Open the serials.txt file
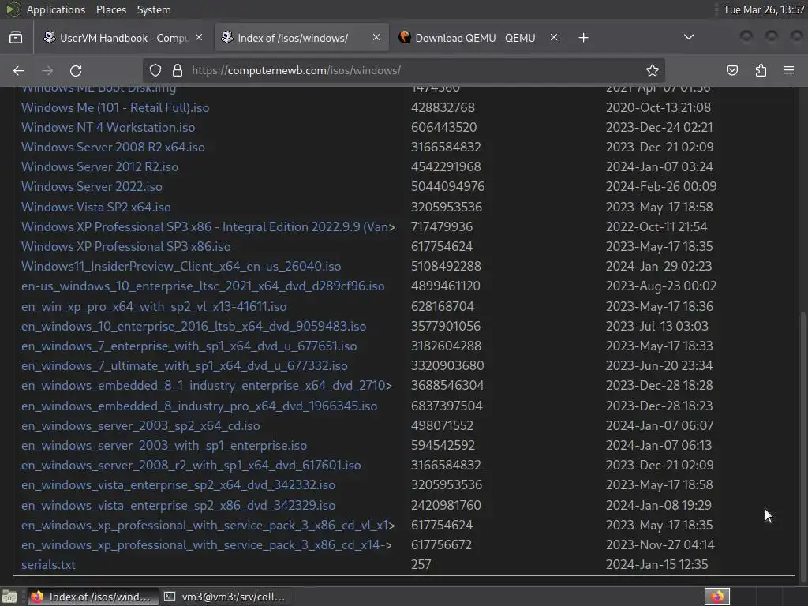 coord(48,565)
